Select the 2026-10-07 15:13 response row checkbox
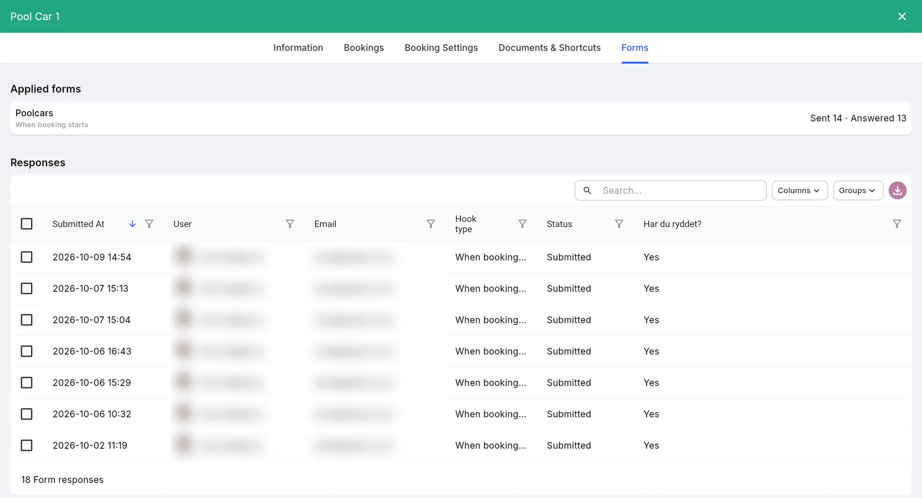922x498 pixels. pos(27,288)
